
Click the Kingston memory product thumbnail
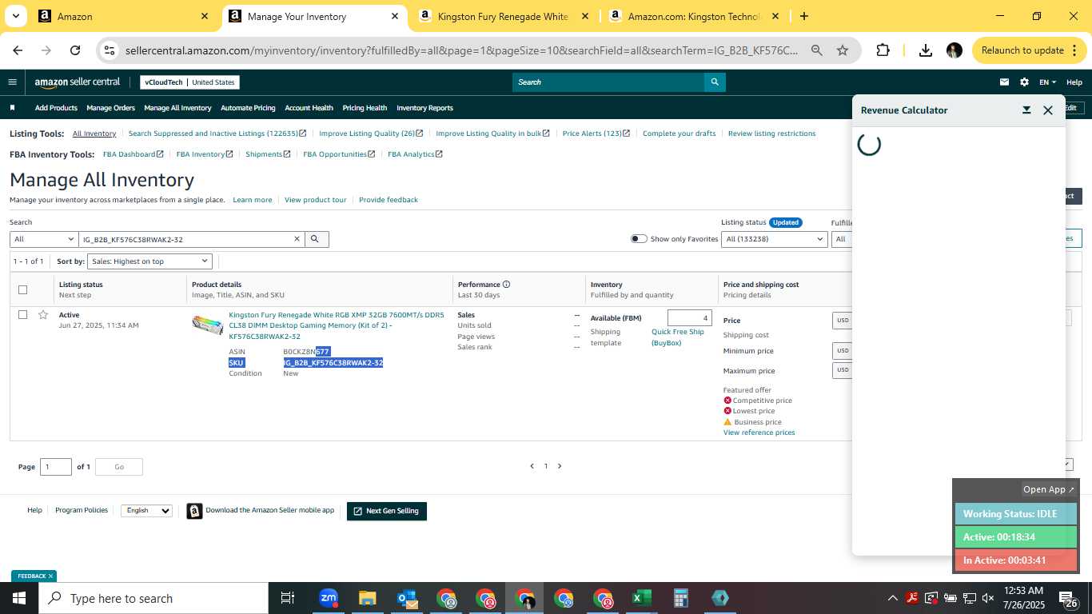coord(208,324)
